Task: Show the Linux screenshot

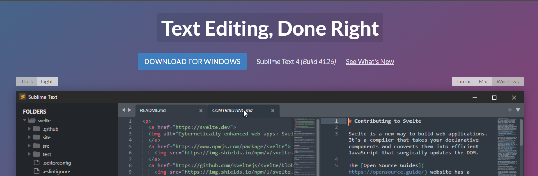Action: [463, 81]
